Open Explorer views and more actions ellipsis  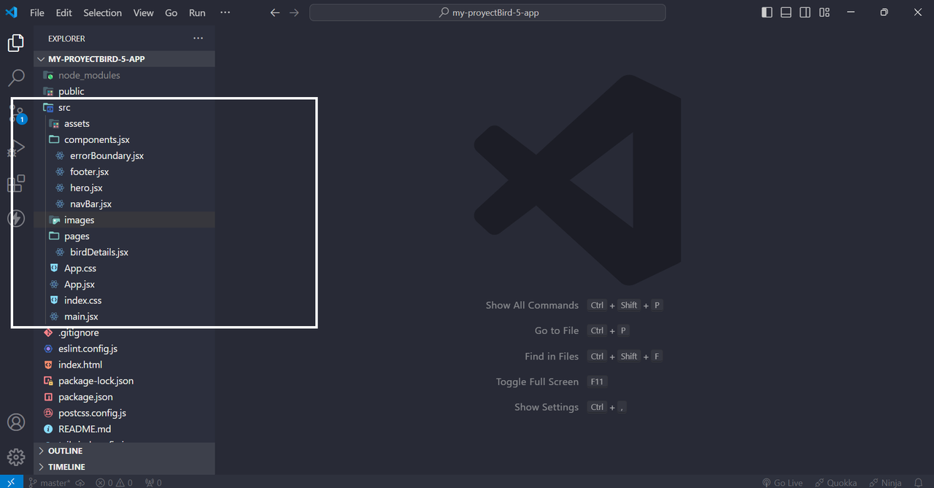(x=198, y=38)
